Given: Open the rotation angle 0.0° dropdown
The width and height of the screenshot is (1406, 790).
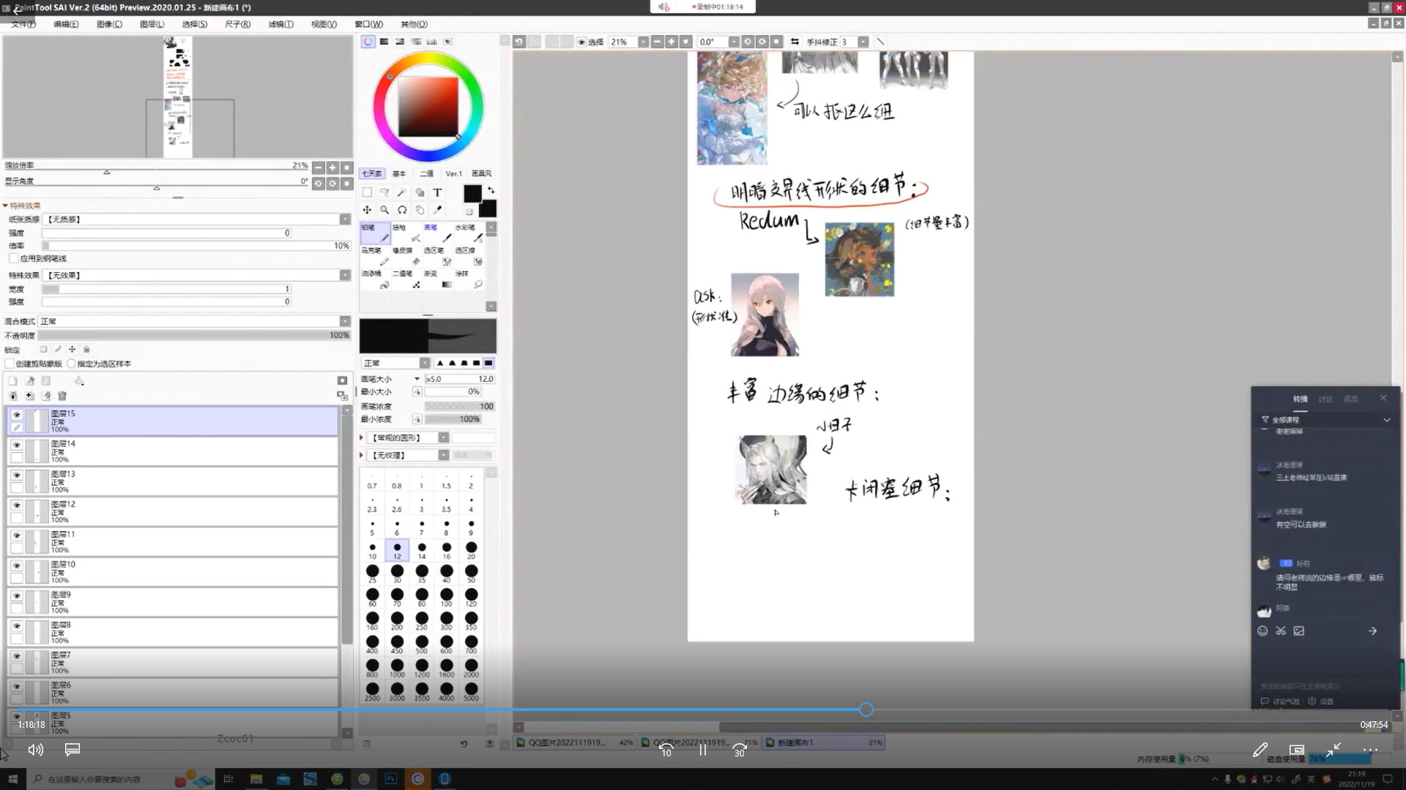Looking at the screenshot, I should (733, 42).
